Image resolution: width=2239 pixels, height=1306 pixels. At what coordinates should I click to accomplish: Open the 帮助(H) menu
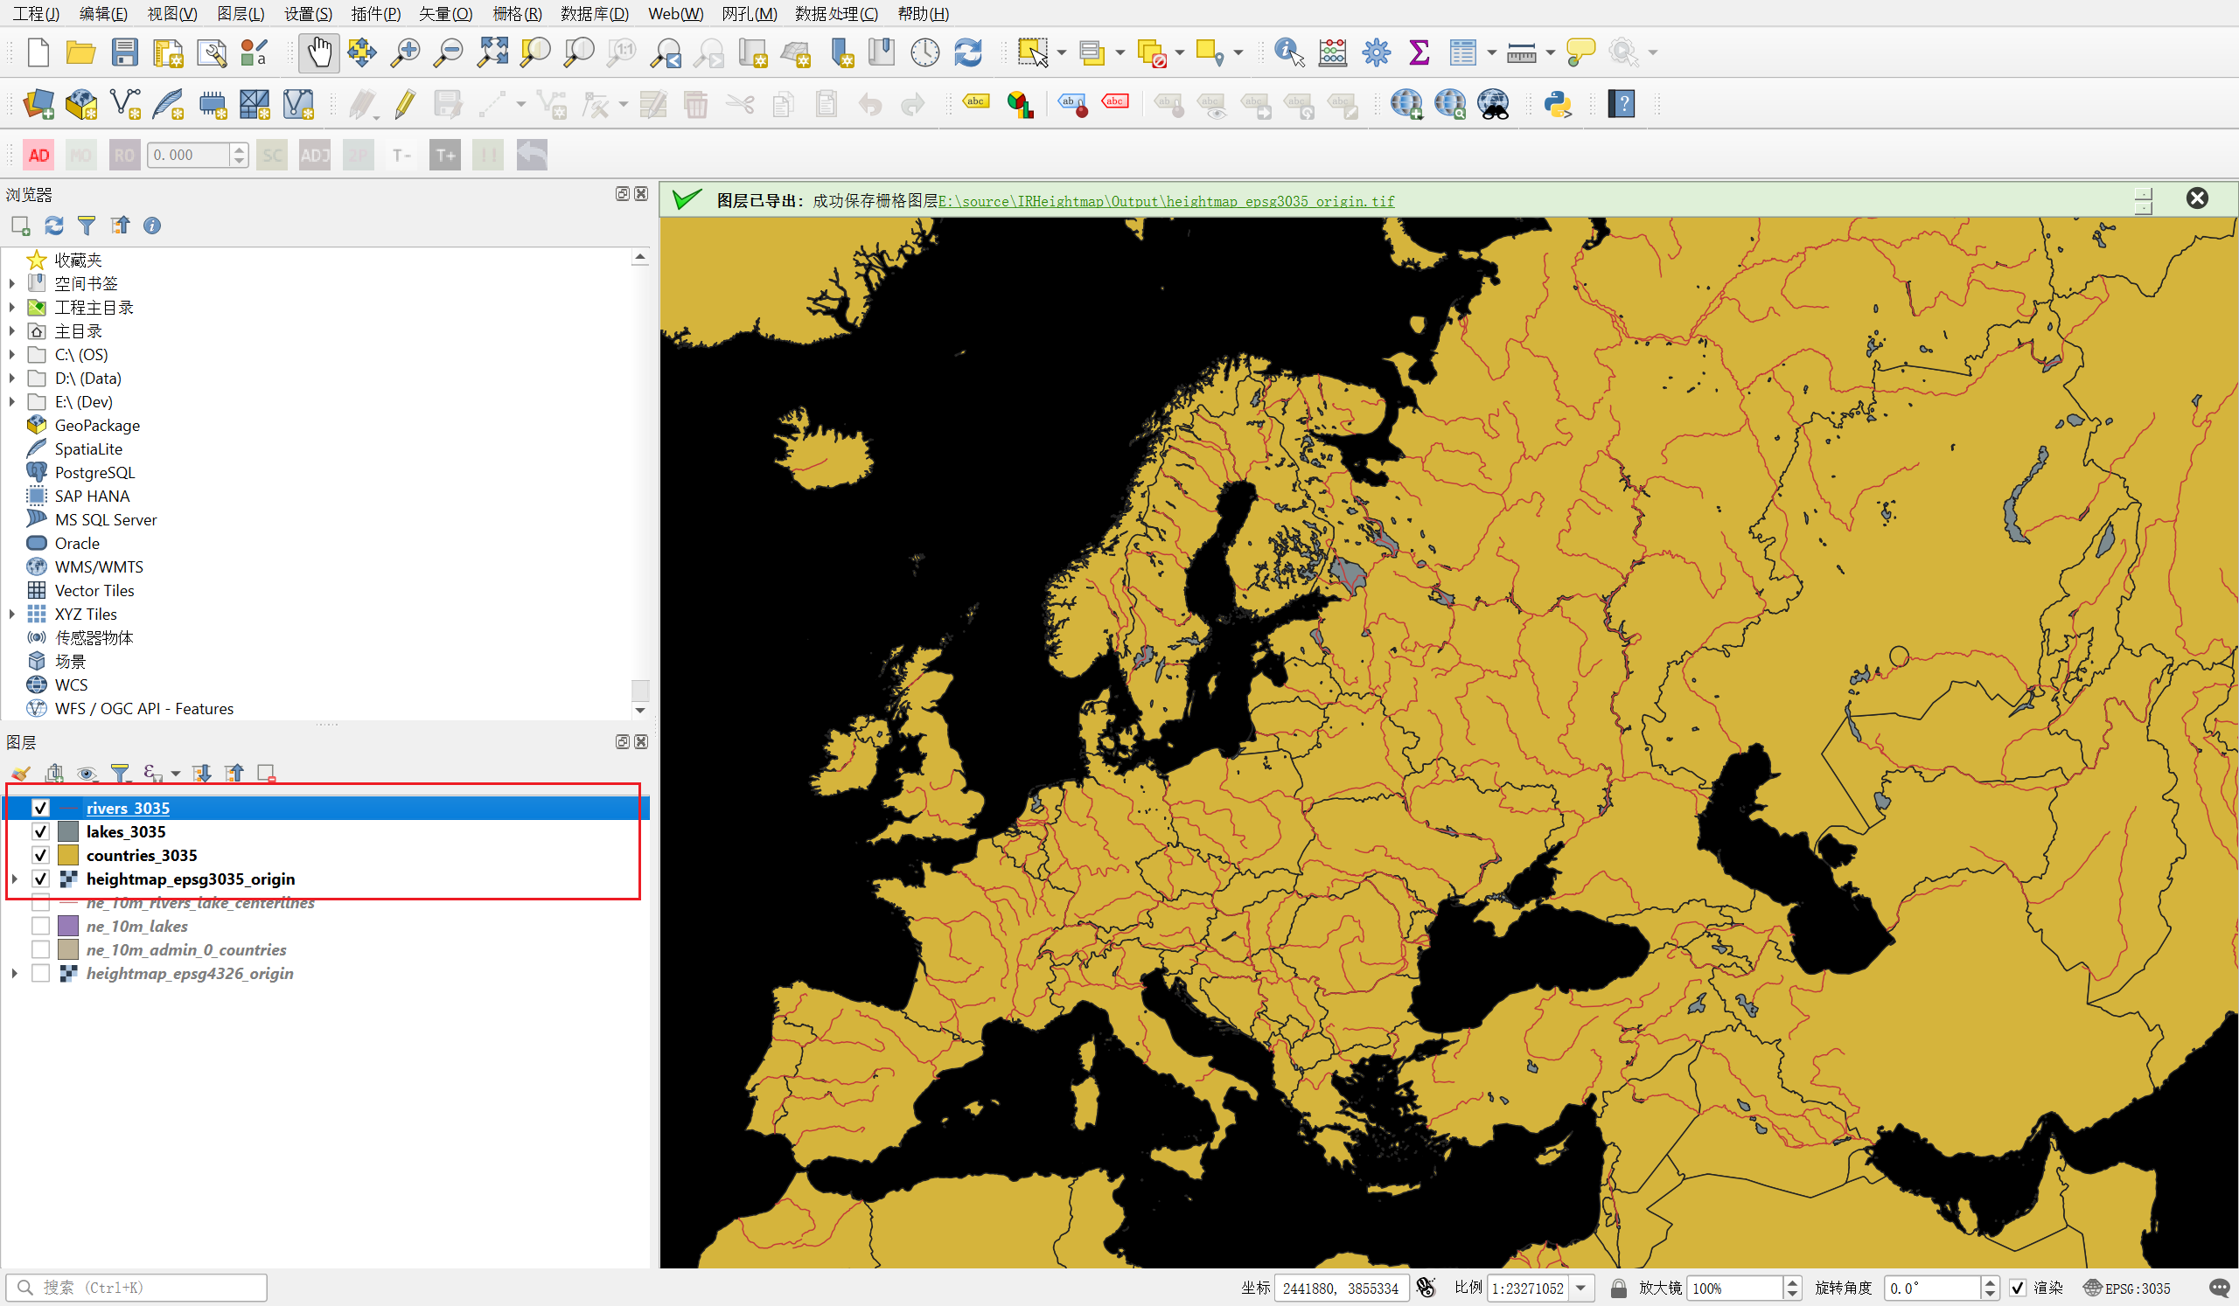tap(923, 13)
